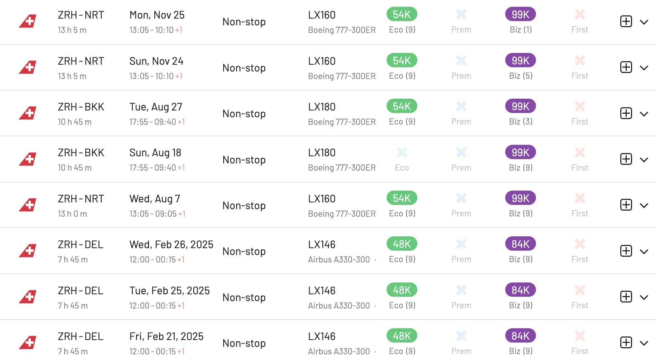Click the plus icon for Mon, Nov 25 flight
Image resolution: width=656 pixels, height=364 pixels.
[x=626, y=21]
